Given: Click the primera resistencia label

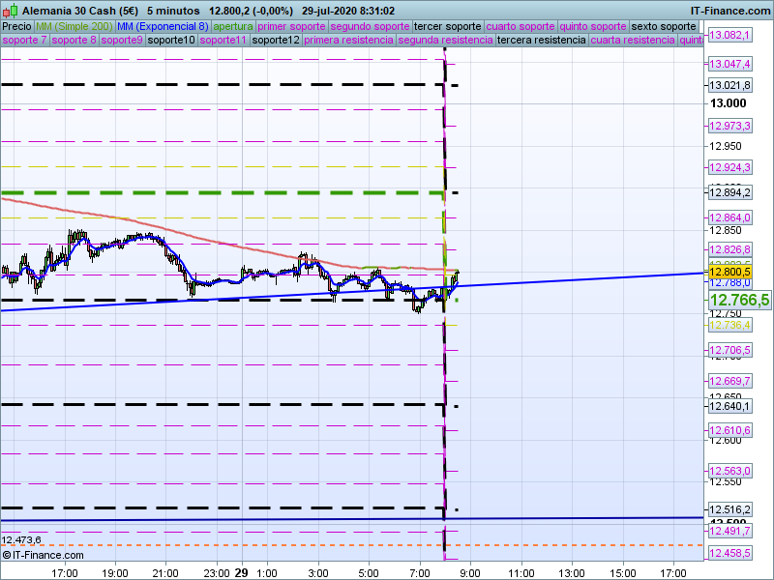Looking at the screenshot, I should (x=348, y=41).
